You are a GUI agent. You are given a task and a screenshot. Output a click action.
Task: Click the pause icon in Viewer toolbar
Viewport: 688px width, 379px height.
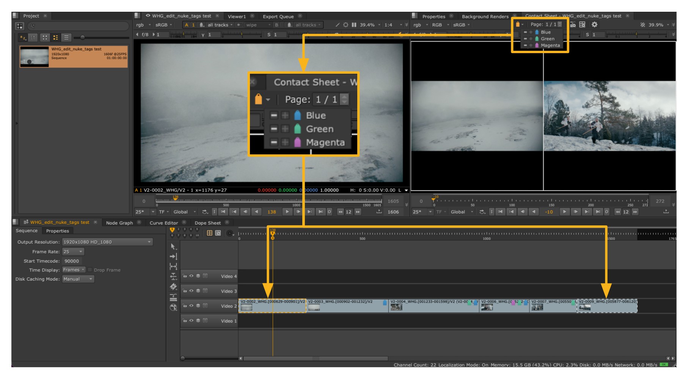[354, 25]
